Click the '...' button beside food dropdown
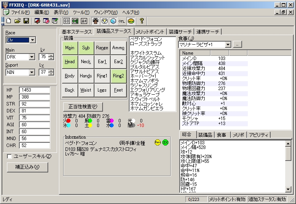This screenshot has width=296, height=204. 237,45
